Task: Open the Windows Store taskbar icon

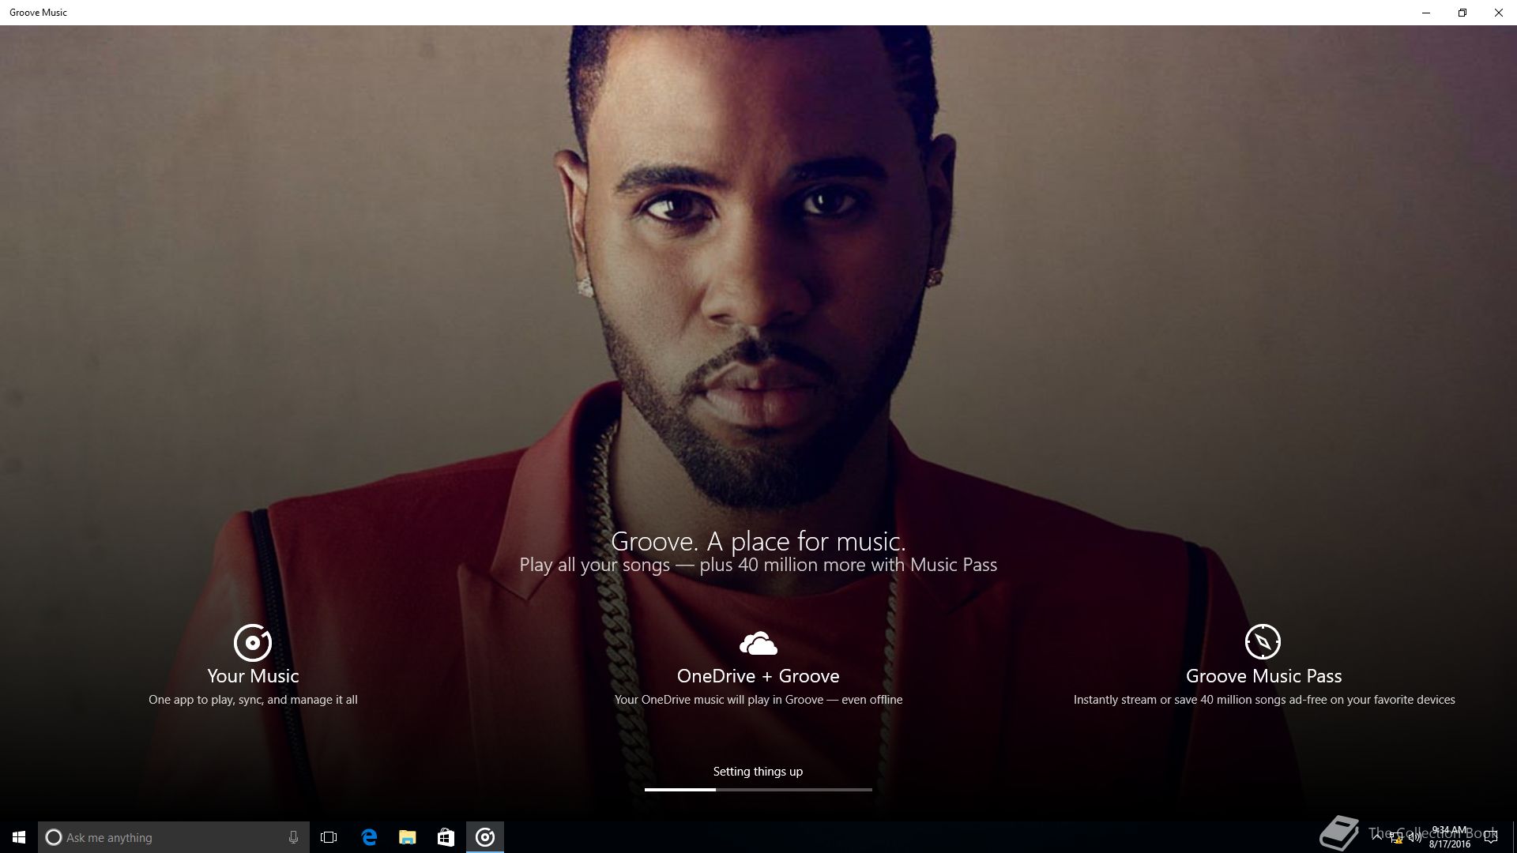Action: click(446, 837)
